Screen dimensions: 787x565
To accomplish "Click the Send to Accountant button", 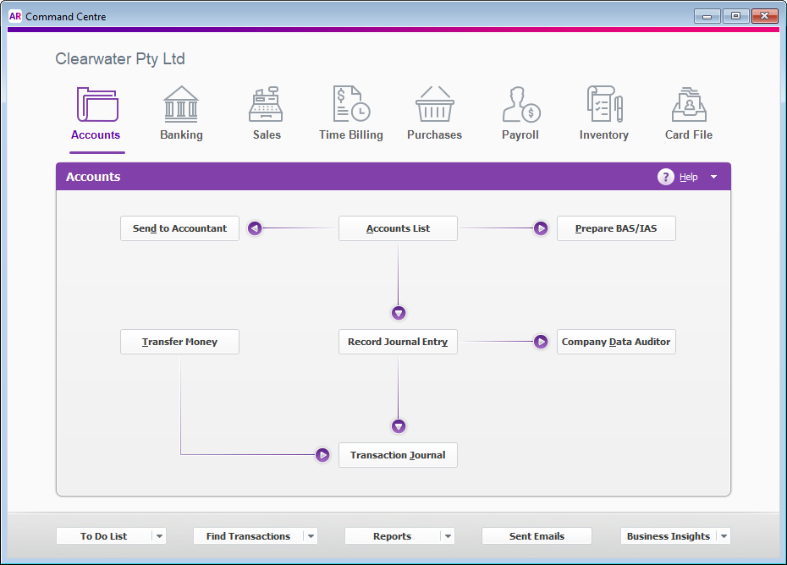I will pyautogui.click(x=179, y=228).
